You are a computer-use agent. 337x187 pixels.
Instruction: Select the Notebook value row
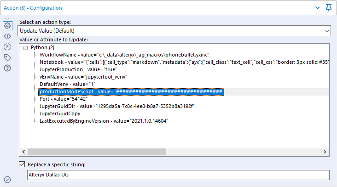(184, 62)
